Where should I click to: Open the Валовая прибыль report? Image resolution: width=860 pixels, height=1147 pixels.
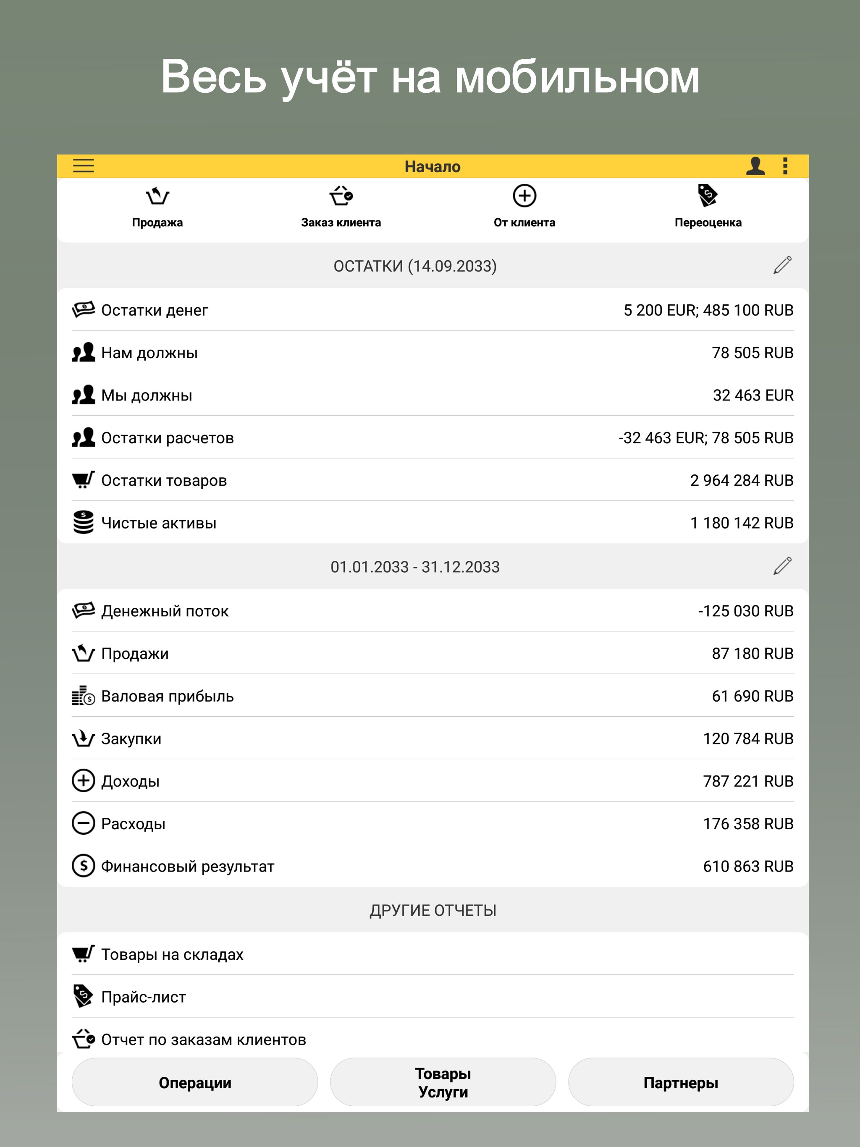(433, 695)
